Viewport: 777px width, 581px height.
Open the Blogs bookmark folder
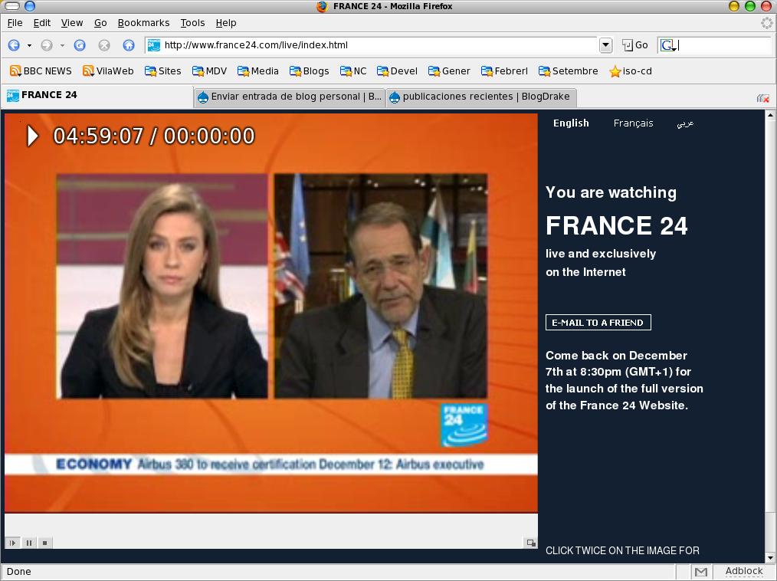310,71
